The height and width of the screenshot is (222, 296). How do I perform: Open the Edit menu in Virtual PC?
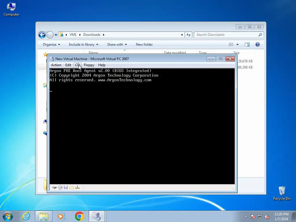(x=68, y=65)
